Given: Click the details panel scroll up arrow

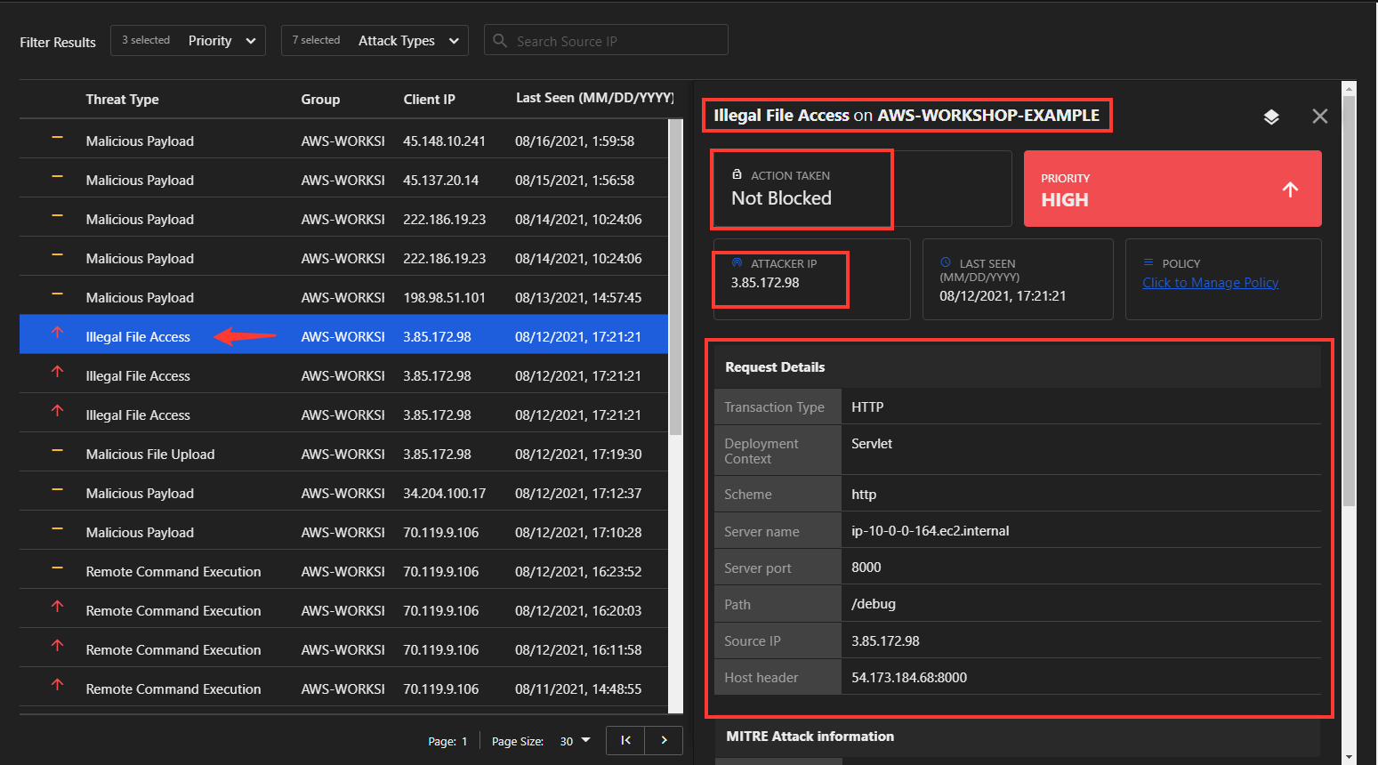Looking at the screenshot, I should coord(1349,89).
